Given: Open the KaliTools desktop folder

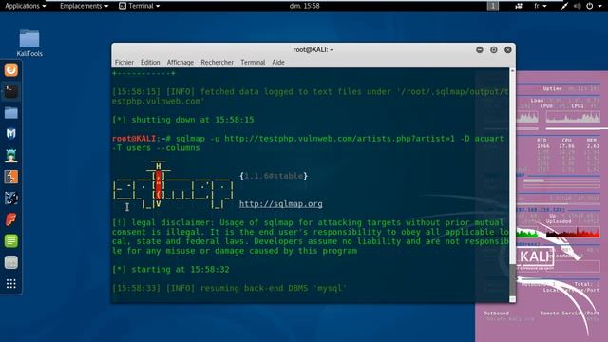Looking at the screenshot, I should 29,43.
